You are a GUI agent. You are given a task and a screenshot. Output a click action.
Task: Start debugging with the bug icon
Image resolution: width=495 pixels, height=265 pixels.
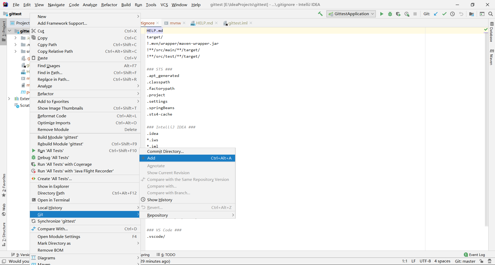390,14
